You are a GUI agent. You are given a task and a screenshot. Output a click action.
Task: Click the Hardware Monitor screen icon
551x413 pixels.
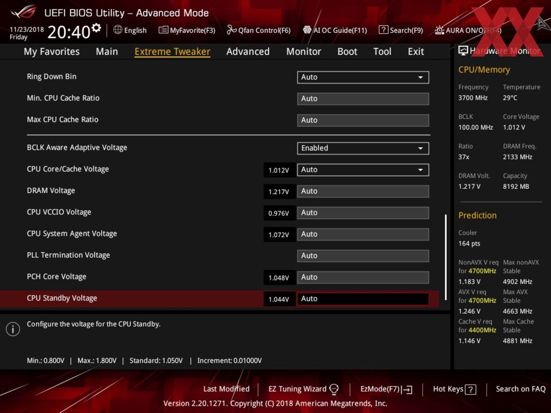point(463,51)
